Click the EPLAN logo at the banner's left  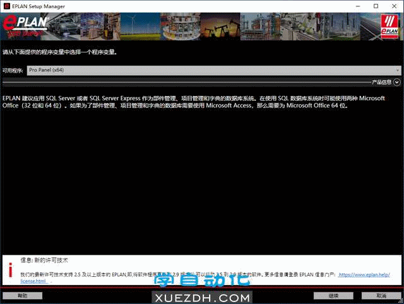(25, 26)
